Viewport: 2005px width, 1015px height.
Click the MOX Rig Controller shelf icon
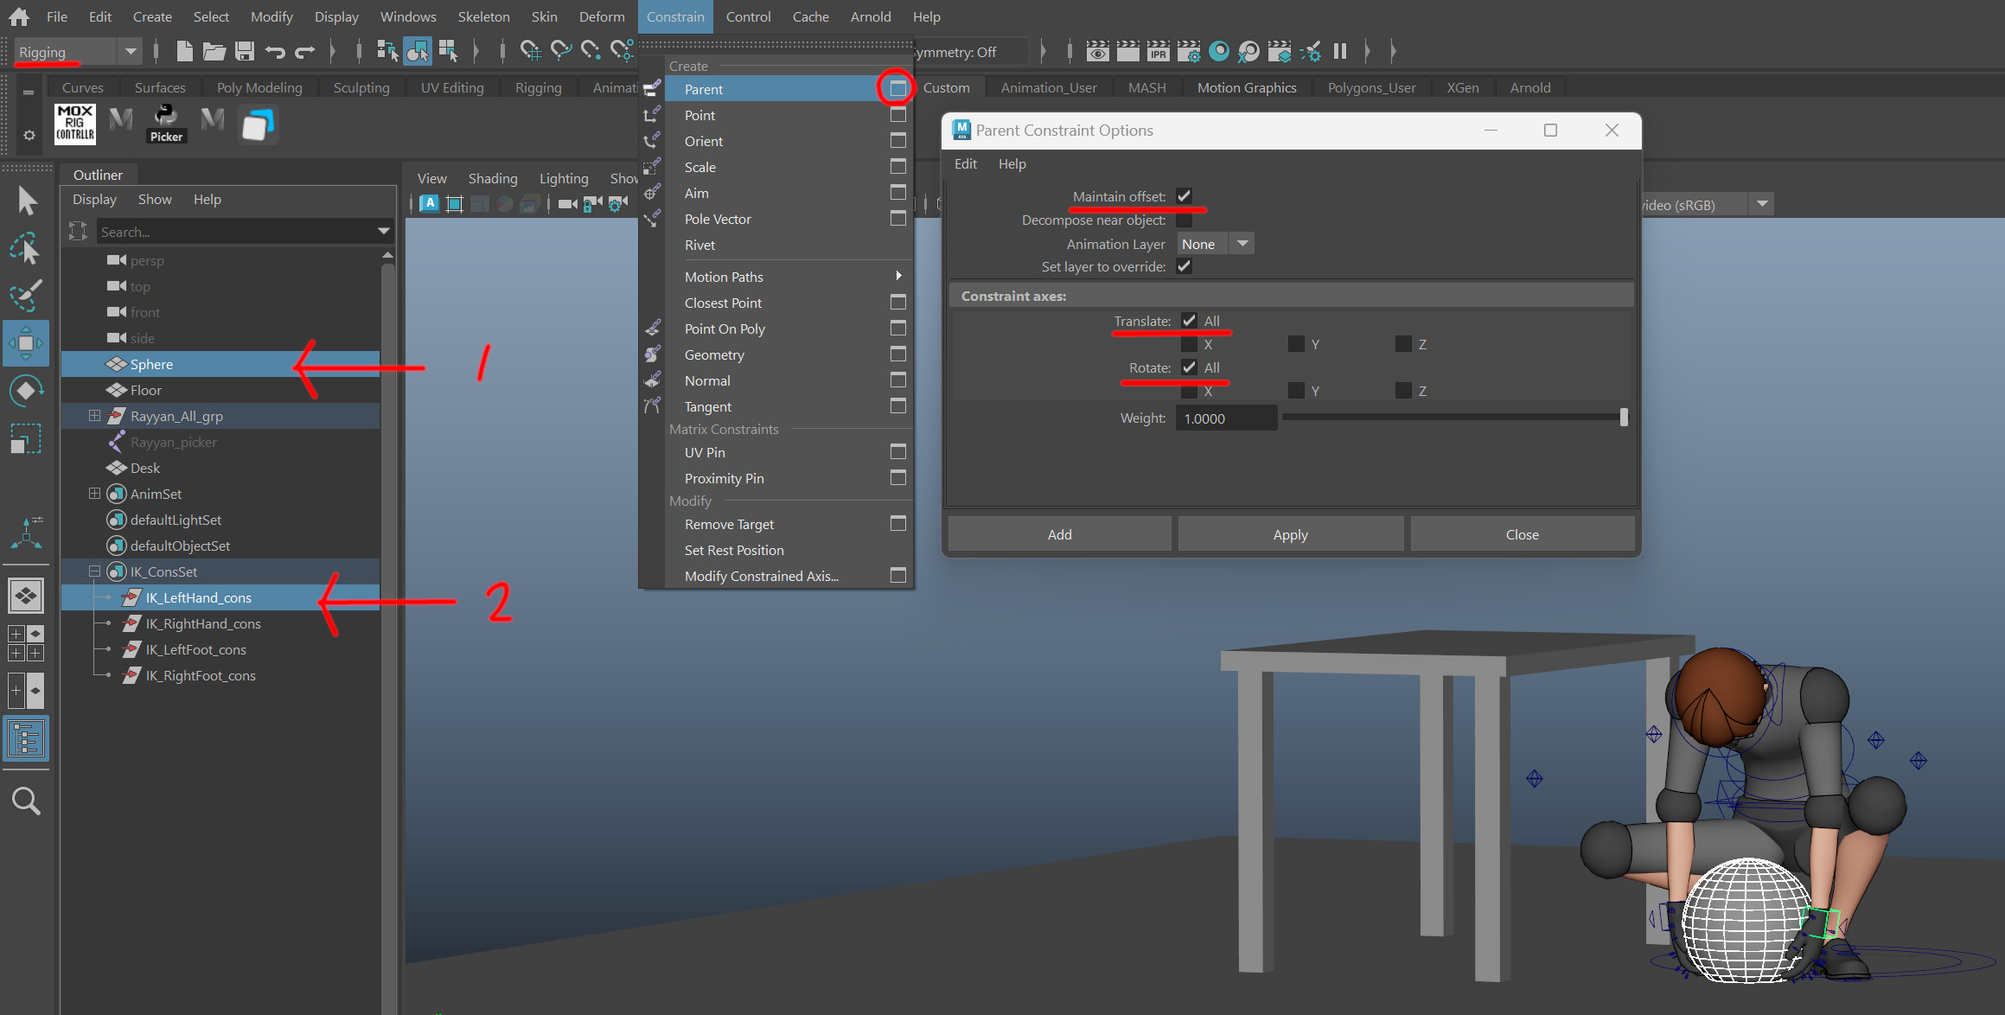coord(75,124)
